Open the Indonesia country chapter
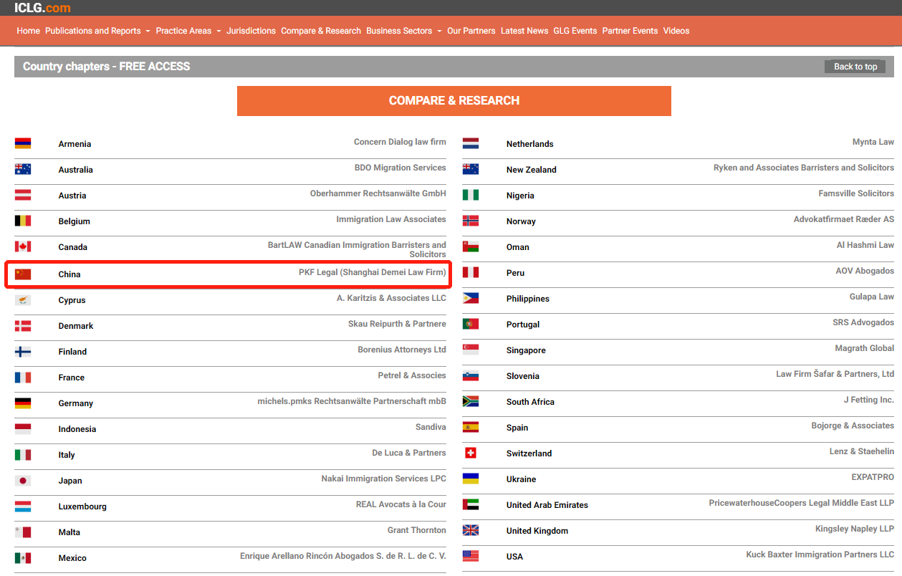The width and height of the screenshot is (902, 576). pyautogui.click(x=77, y=429)
